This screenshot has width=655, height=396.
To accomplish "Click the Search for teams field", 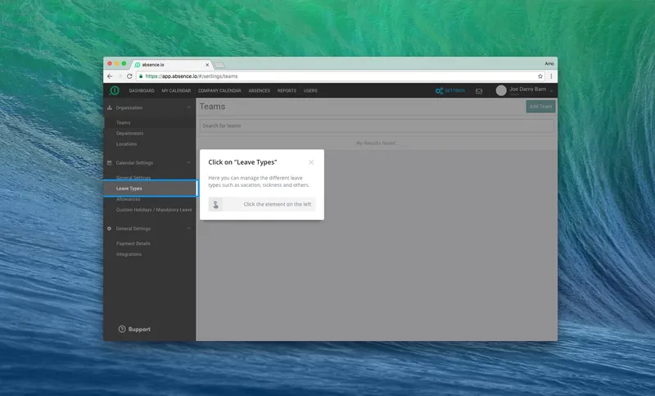I will click(x=377, y=125).
